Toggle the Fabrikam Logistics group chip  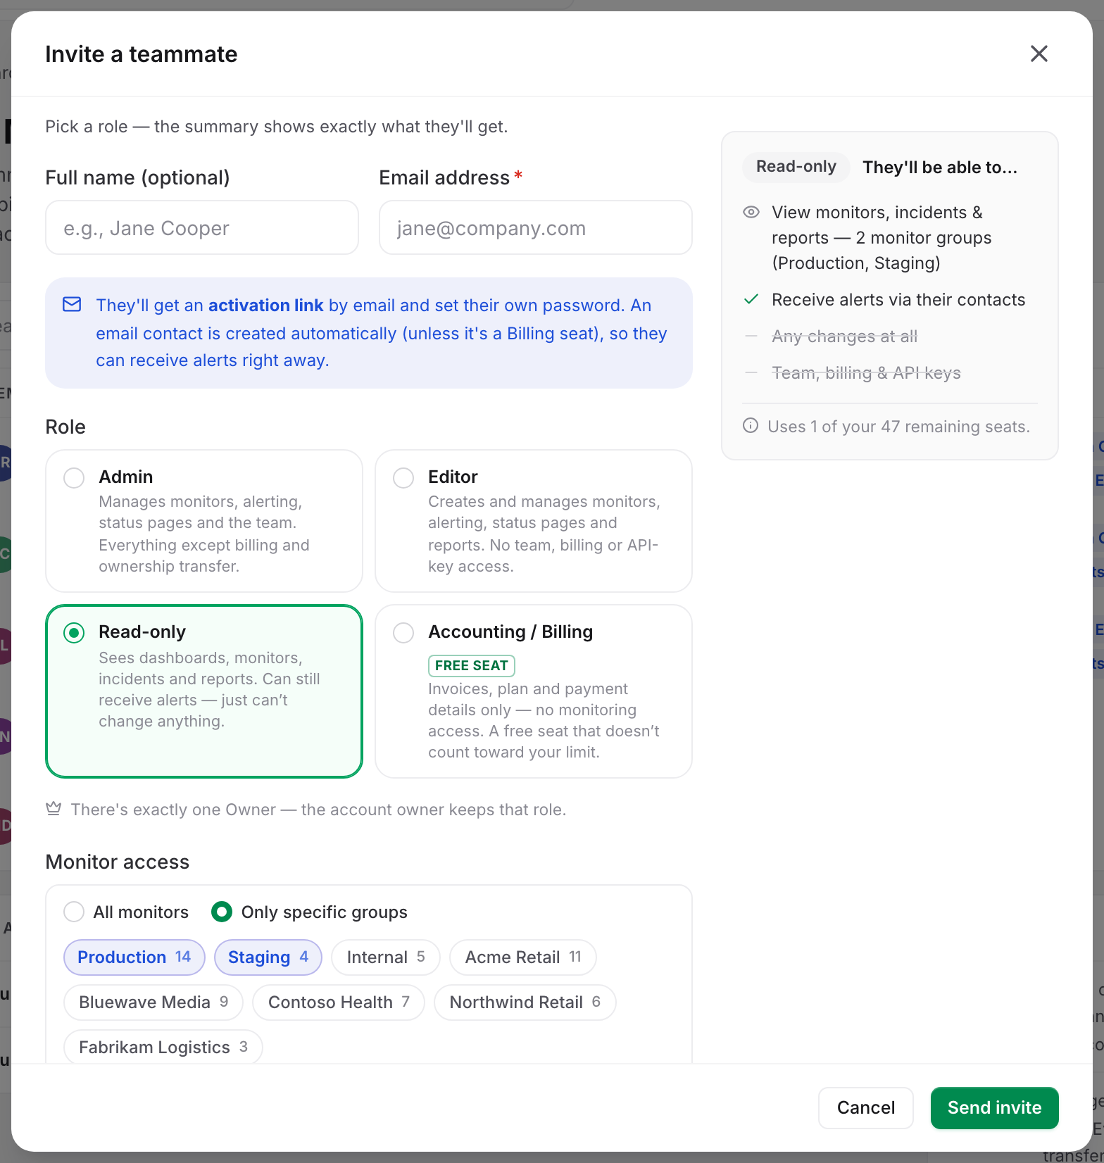click(163, 1048)
